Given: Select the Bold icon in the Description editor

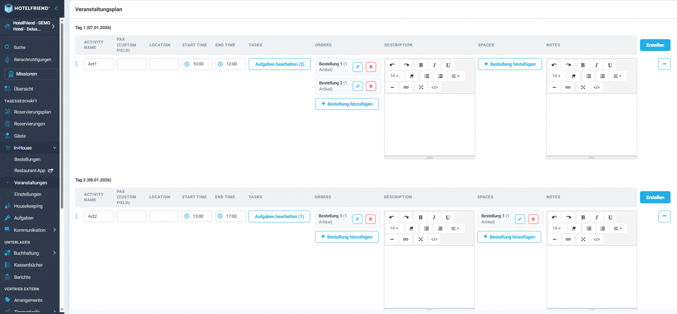Looking at the screenshot, I should coord(421,64).
